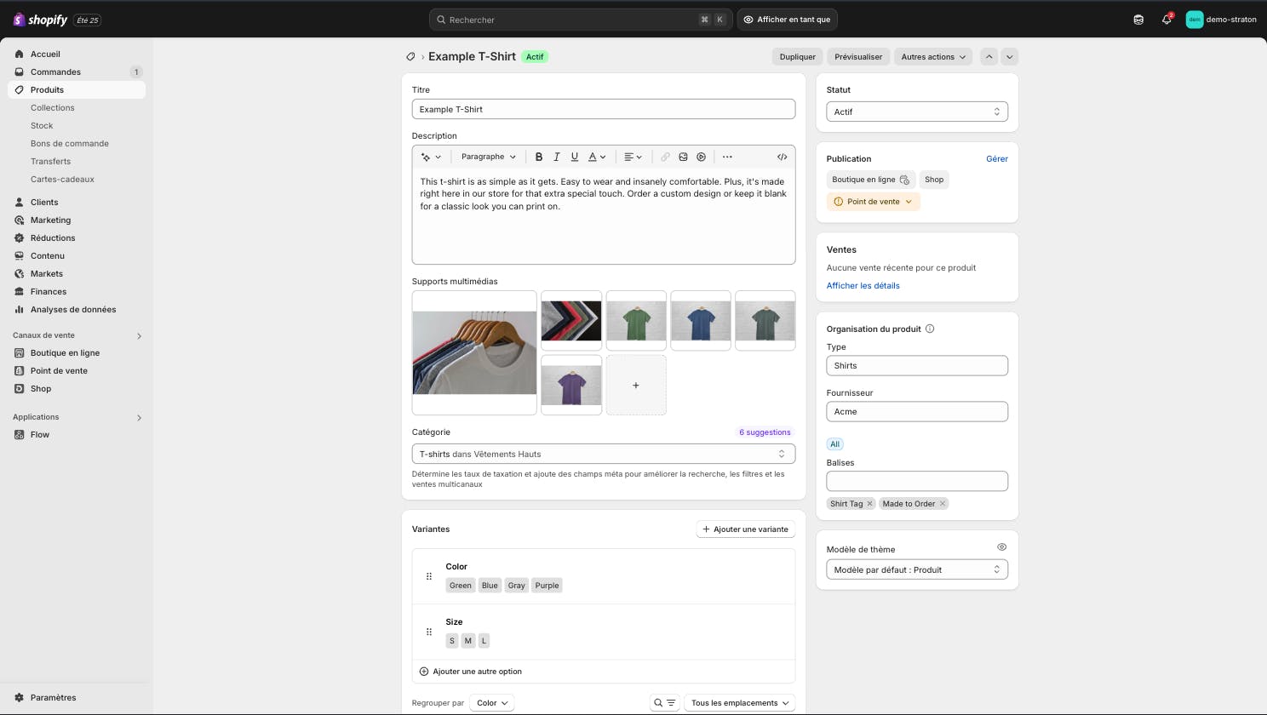
Task: Apply italic formatting to the description text
Action: pos(556,157)
